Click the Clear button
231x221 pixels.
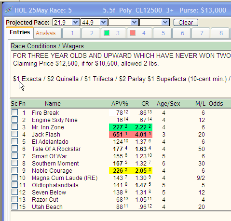pos(186,22)
